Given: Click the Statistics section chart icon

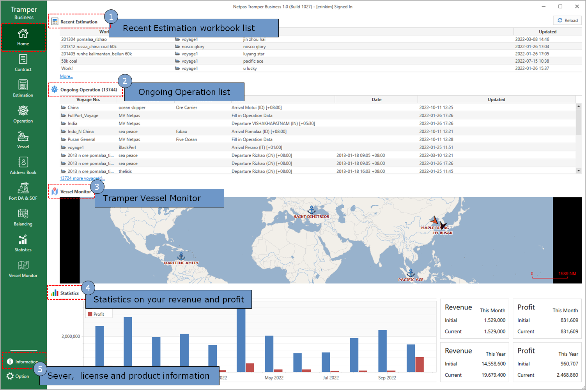Looking at the screenshot, I should [55, 293].
